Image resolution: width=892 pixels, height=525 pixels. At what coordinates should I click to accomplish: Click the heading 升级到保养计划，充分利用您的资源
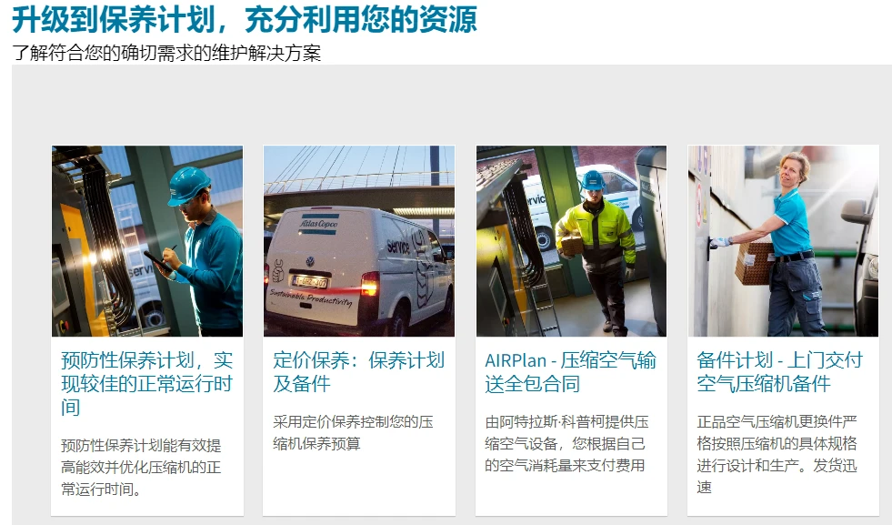pyautogui.click(x=245, y=19)
